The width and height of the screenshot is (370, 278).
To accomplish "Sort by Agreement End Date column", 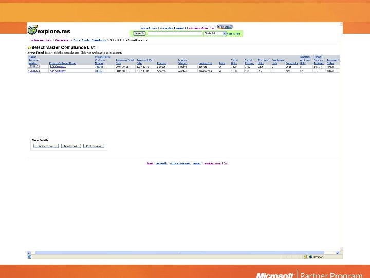I will click(x=144, y=62).
